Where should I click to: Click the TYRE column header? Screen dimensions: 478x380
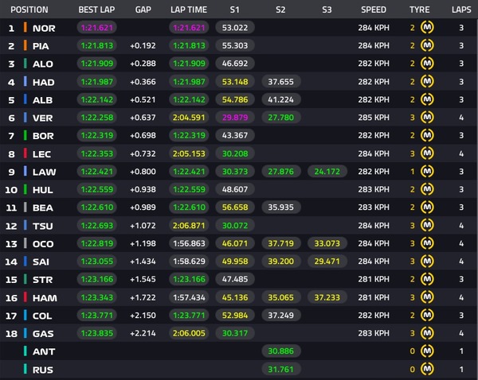(x=419, y=10)
